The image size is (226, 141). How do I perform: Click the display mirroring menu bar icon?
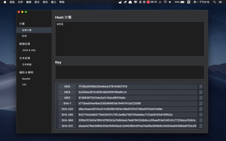click(x=136, y=2)
